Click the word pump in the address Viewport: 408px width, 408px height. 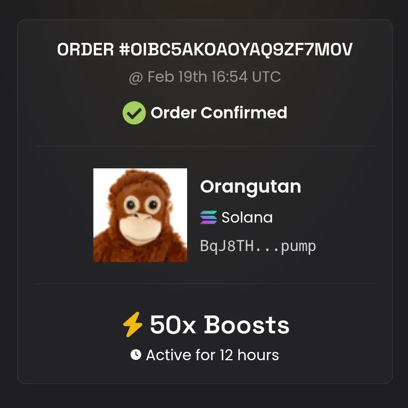(x=298, y=247)
